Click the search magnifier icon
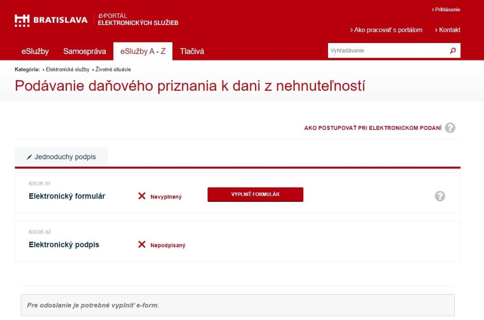The height and width of the screenshot is (320, 484). click(453, 51)
